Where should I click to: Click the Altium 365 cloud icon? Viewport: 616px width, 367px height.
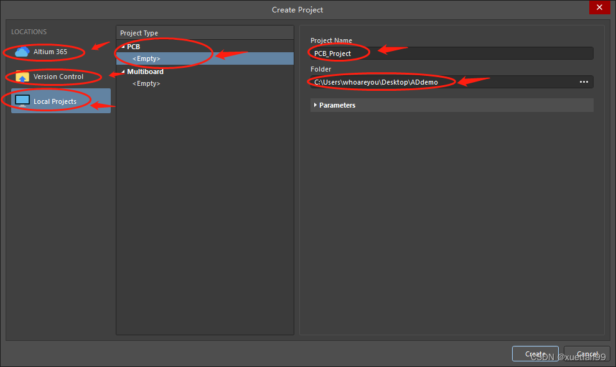point(22,52)
